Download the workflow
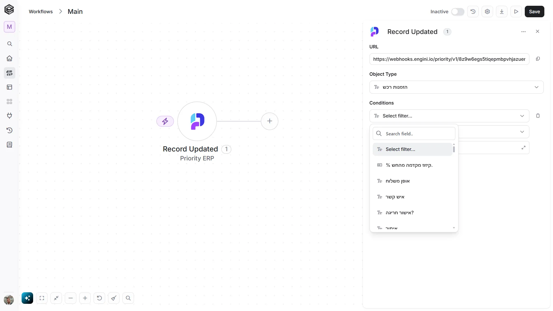The width and height of the screenshot is (553, 311). pyautogui.click(x=502, y=12)
